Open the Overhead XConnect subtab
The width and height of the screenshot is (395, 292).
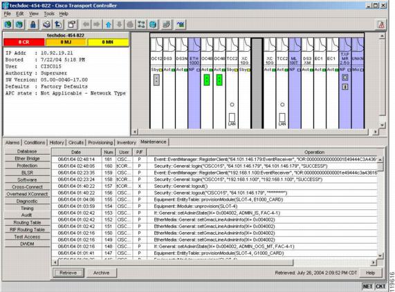(27, 194)
